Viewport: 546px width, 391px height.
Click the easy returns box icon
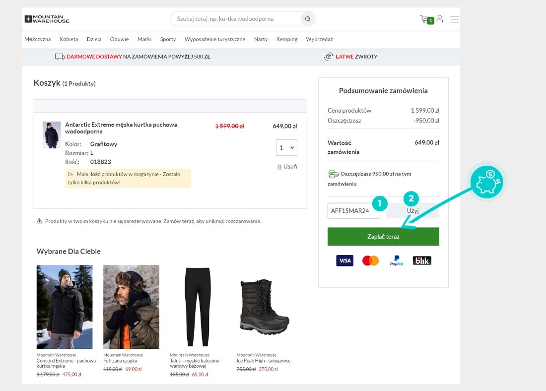329,57
